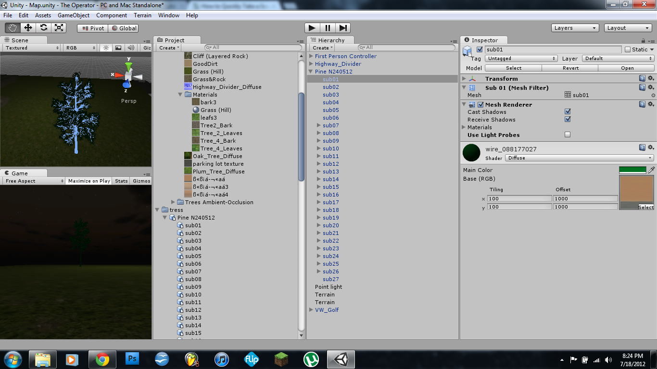The height and width of the screenshot is (369, 657).
Task: Select the Hand tool in the toolbar
Action: pos(12,28)
